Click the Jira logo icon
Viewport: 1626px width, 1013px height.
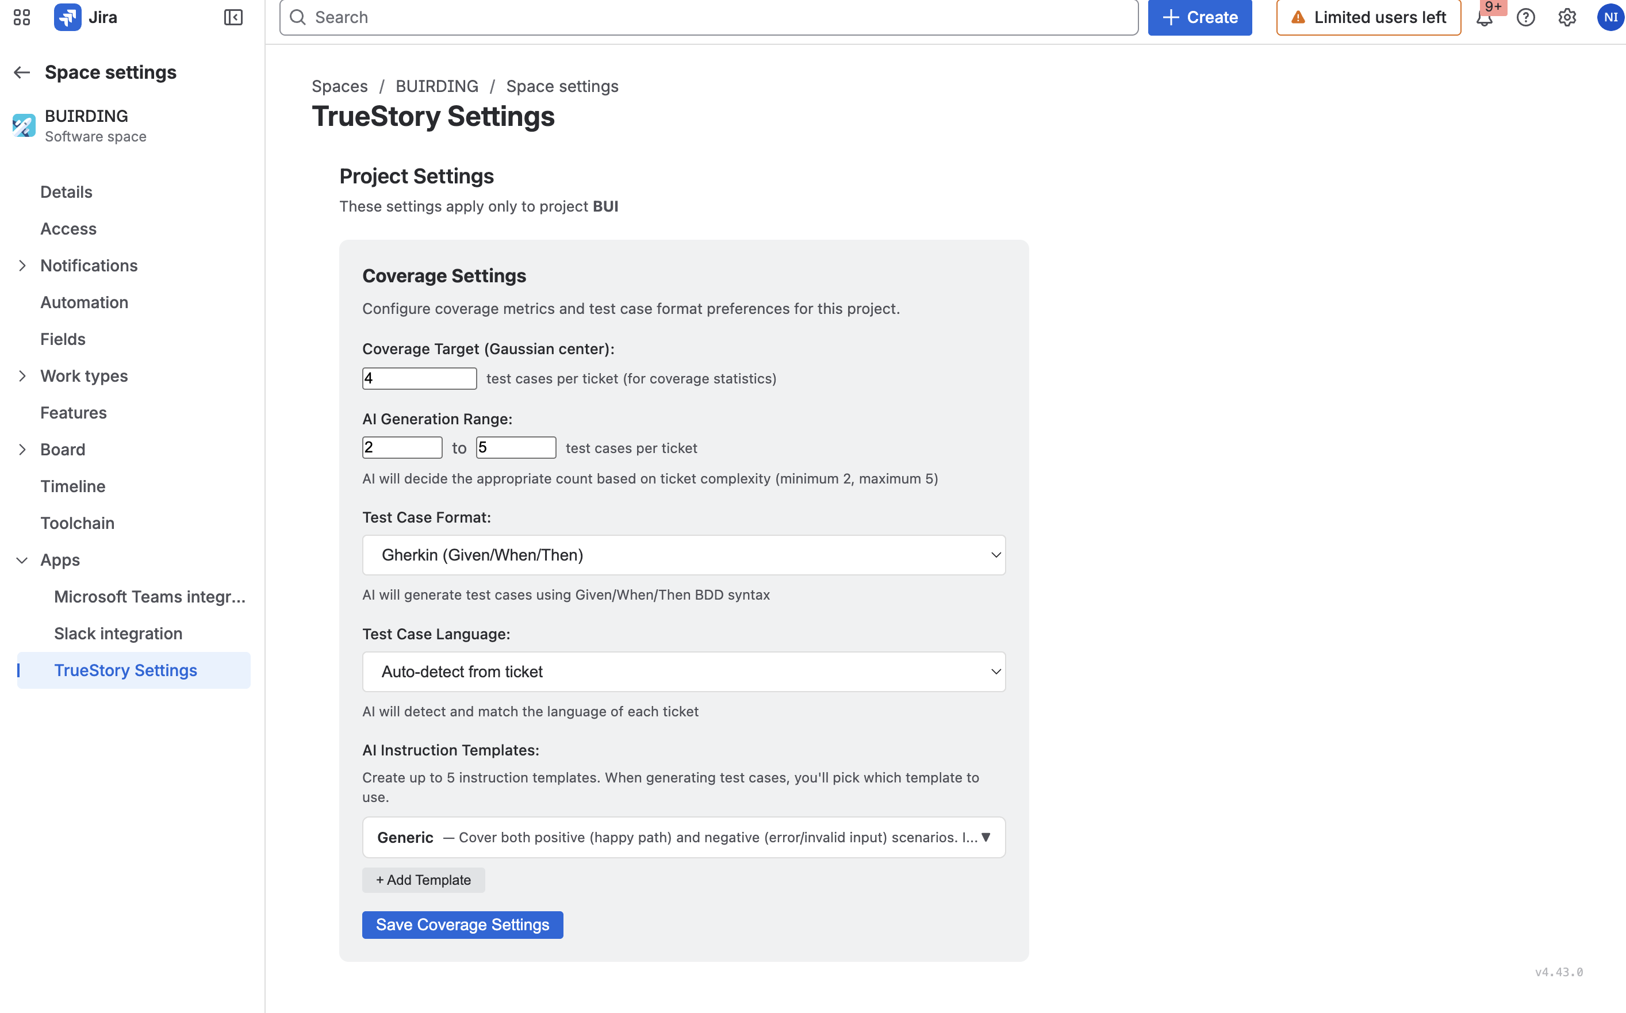[x=67, y=17]
